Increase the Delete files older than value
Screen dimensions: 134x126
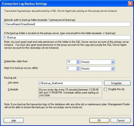tap(78, 61)
